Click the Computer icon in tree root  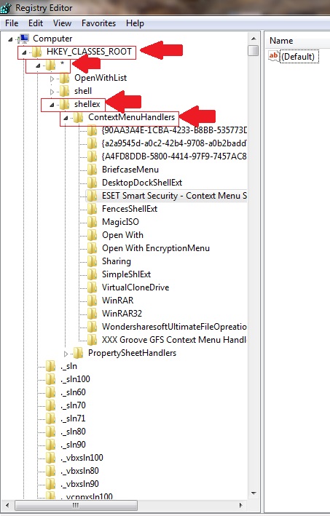(x=24, y=39)
